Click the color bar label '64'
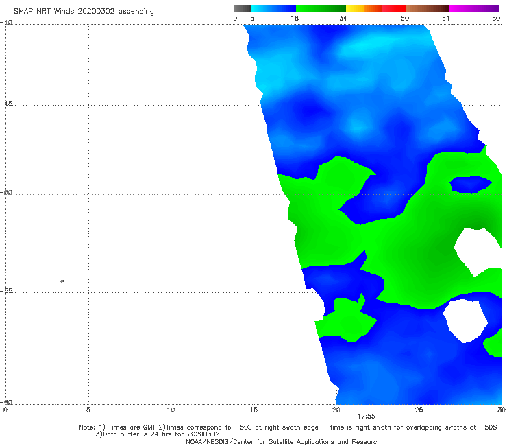The width and height of the screenshot is (507, 446). 446,19
